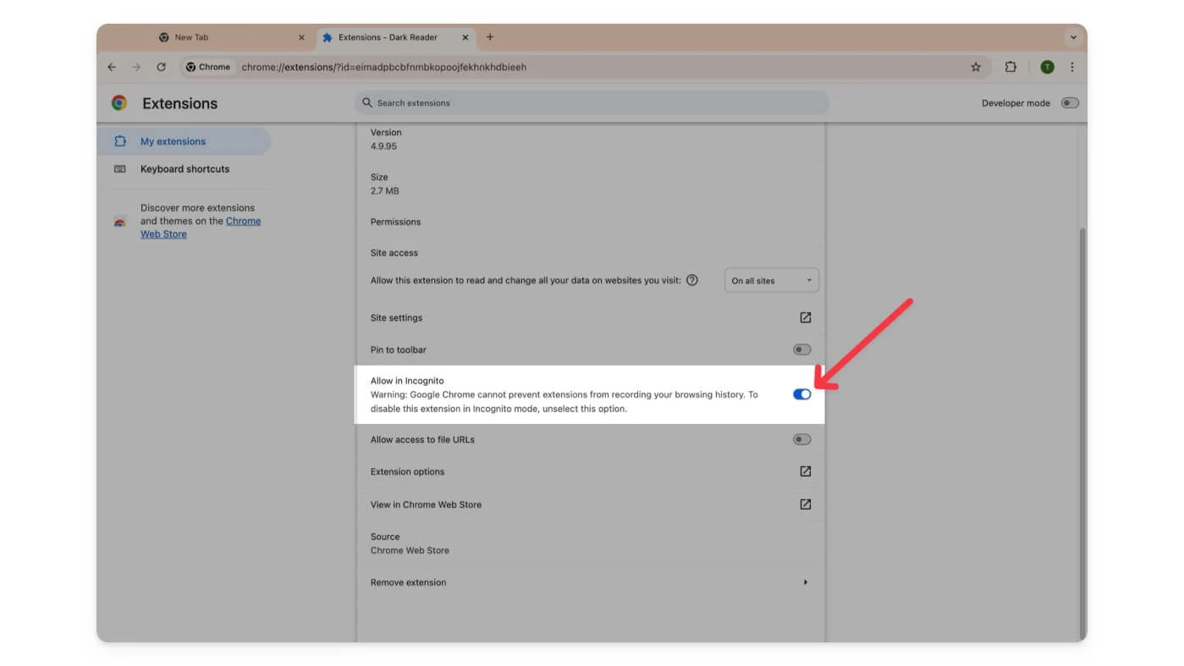This screenshot has width=1184, height=666.
Task: Open Site settings external link icon
Action: coord(805,317)
